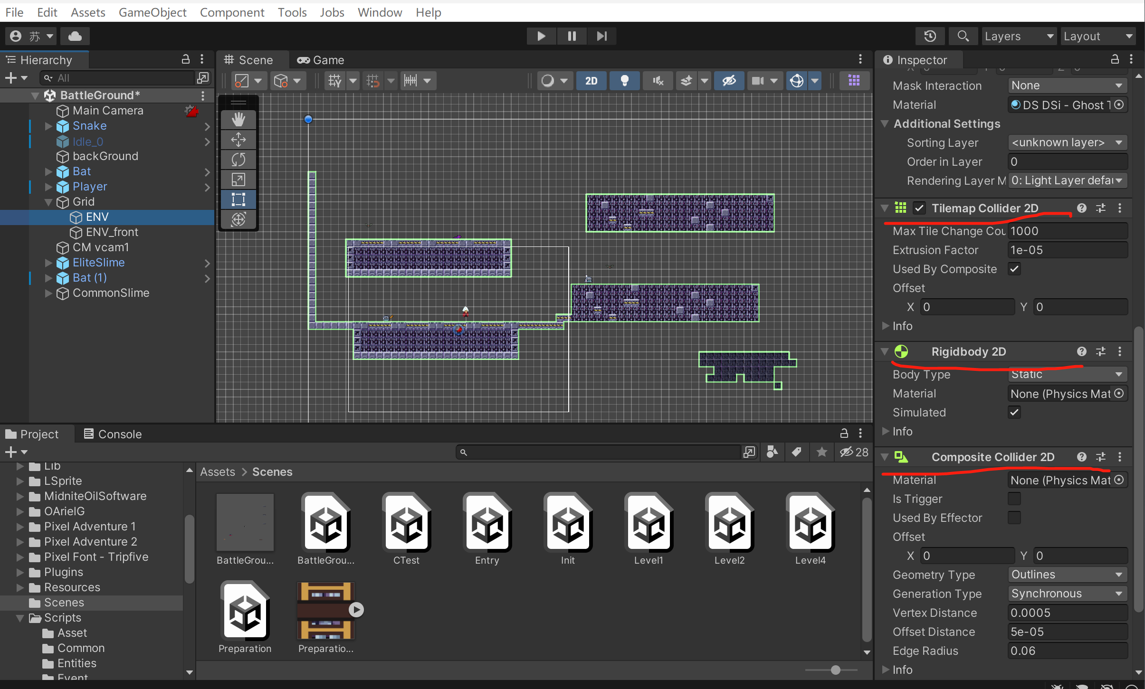This screenshot has width=1145, height=689.
Task: Enable Is Trigger checkbox
Action: point(1014,499)
